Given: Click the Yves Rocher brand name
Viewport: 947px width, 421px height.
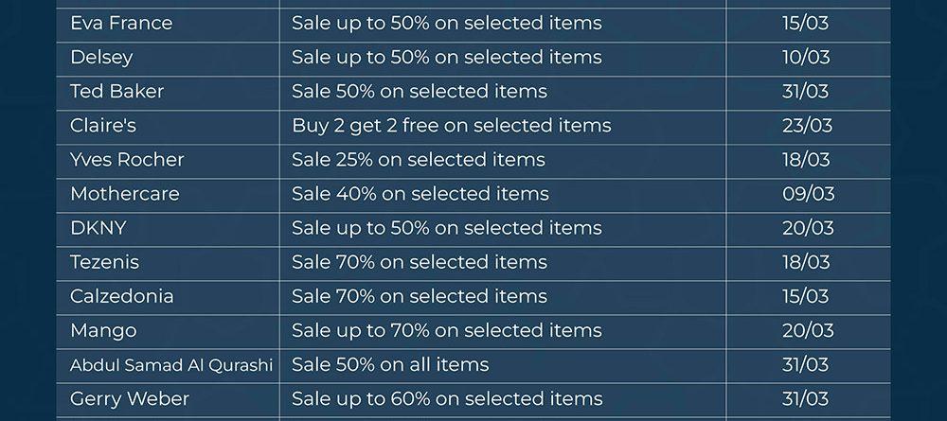Looking at the screenshot, I should coord(127,159).
